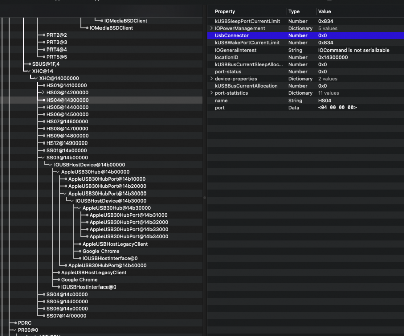Click the pane divider handle between panels
Screen dimensions: 404x336
204,197
